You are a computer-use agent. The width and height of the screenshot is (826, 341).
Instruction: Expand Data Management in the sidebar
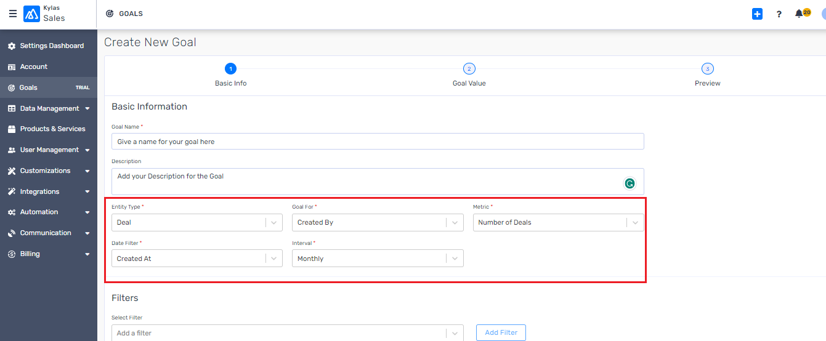coord(49,108)
